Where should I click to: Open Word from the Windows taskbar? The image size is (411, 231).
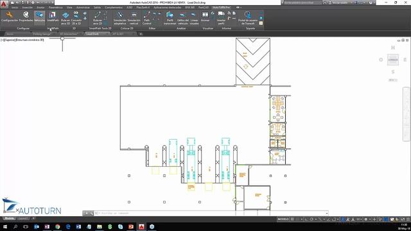[78, 227]
